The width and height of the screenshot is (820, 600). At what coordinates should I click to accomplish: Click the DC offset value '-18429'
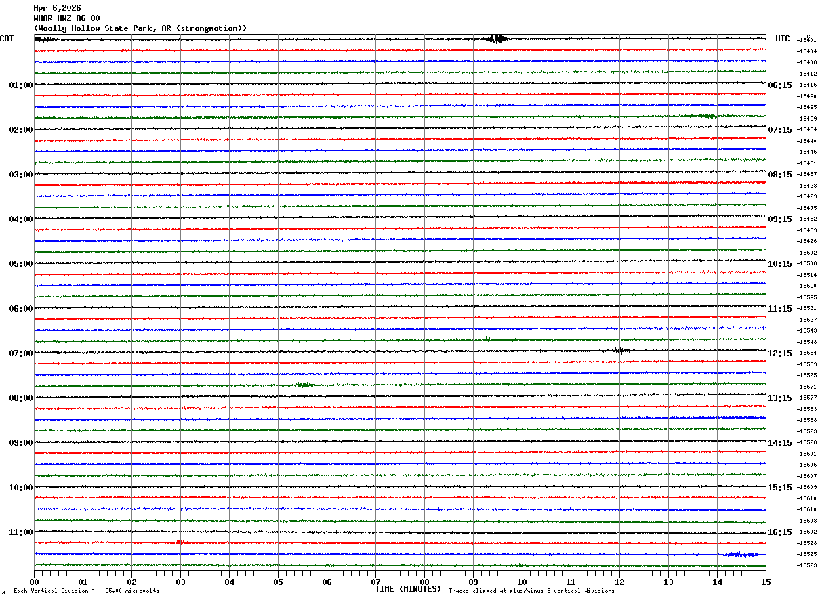(807, 119)
